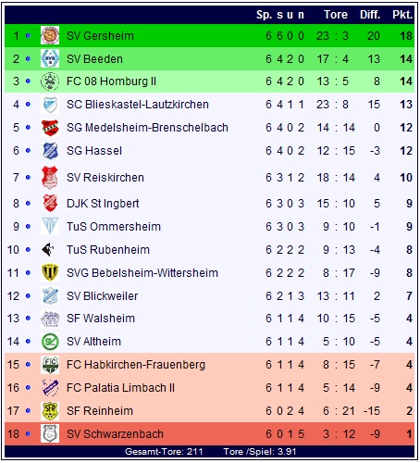420x463 pixels.
Task: Click the SV Altheim green circle logo
Action: click(x=50, y=342)
